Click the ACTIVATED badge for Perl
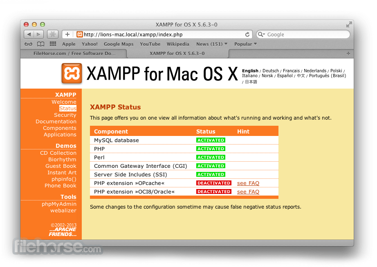Viewport: 377px width, 267px height. (x=211, y=157)
